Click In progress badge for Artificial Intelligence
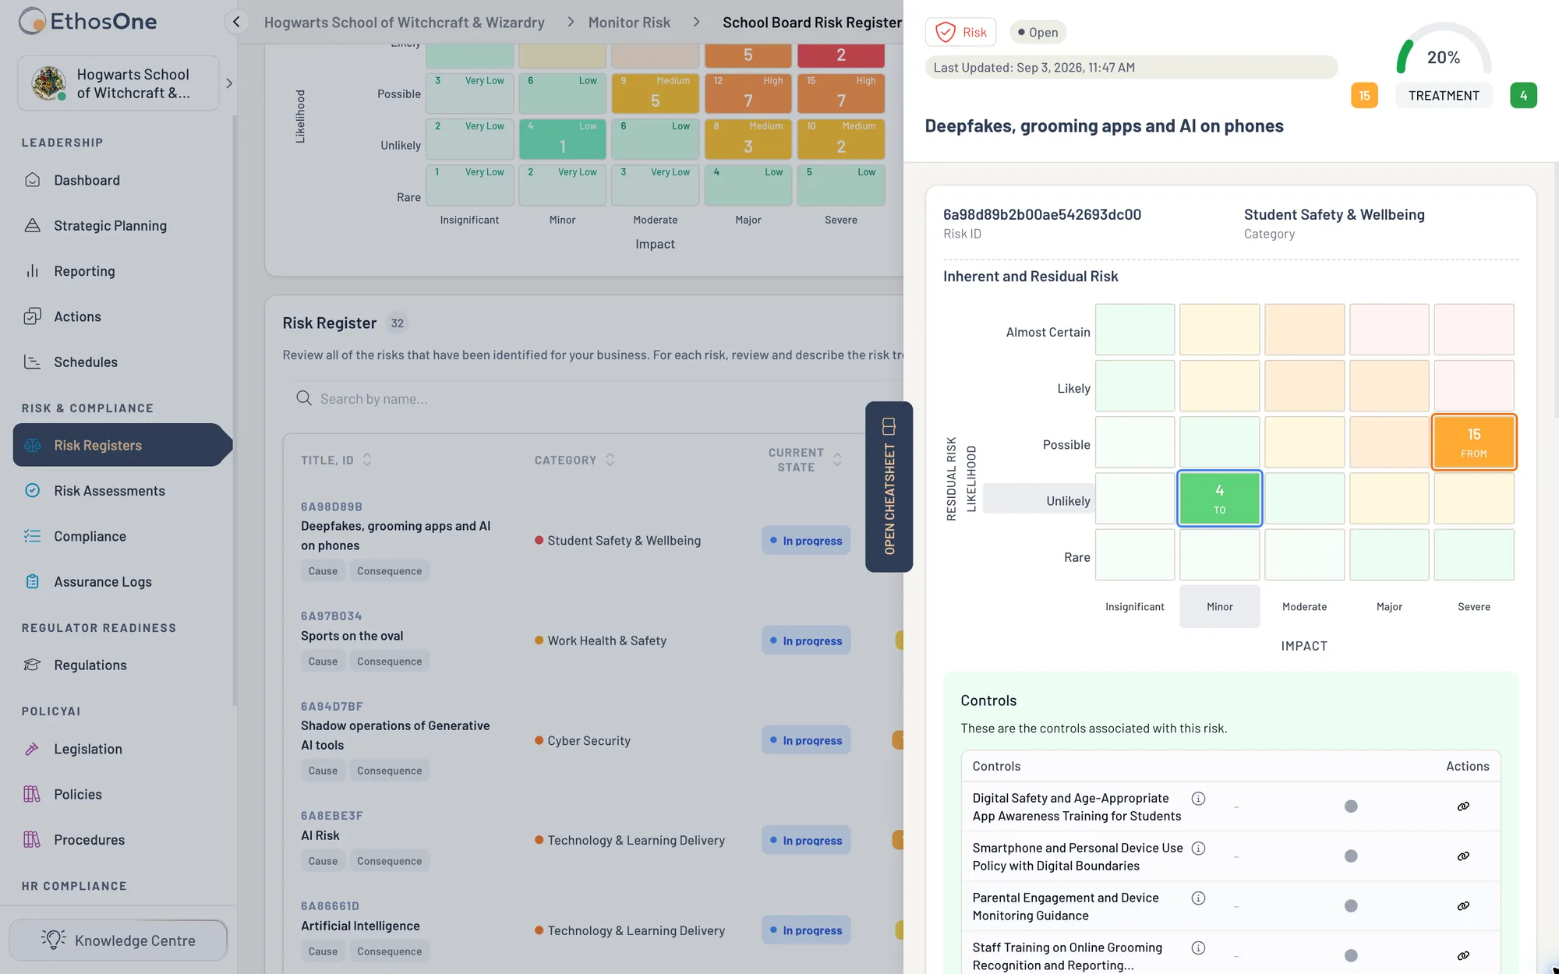 [806, 930]
